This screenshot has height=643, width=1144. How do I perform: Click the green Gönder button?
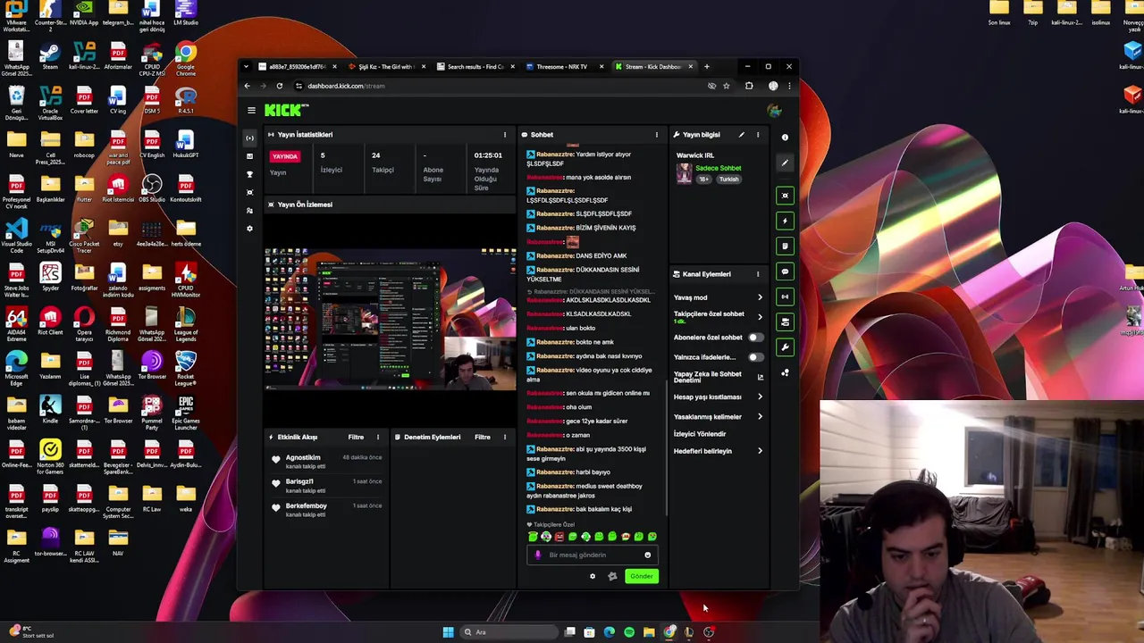click(642, 576)
